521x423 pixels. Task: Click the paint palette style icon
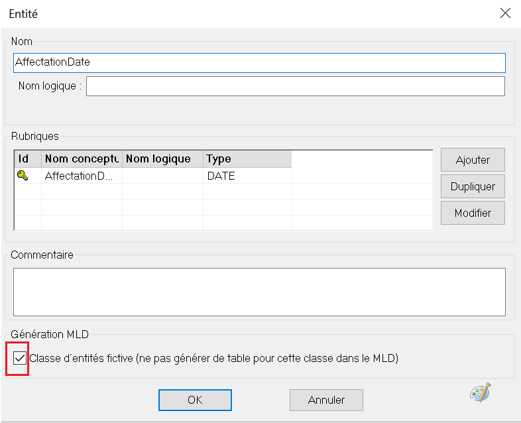point(481,393)
